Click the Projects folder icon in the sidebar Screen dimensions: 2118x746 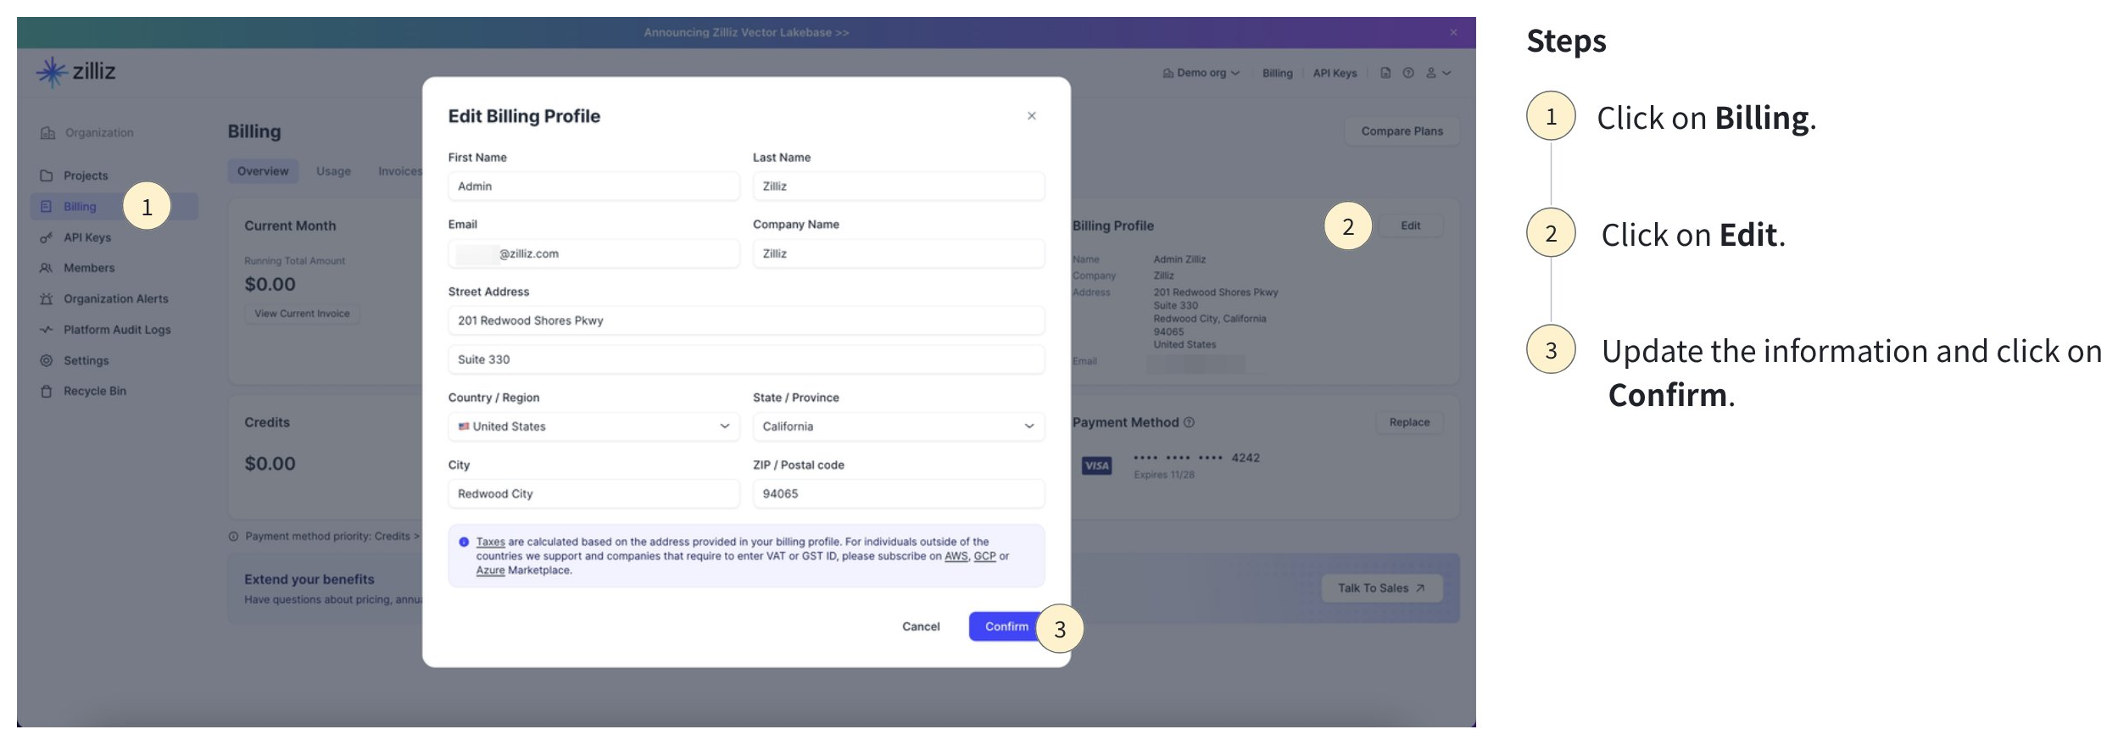tap(47, 175)
